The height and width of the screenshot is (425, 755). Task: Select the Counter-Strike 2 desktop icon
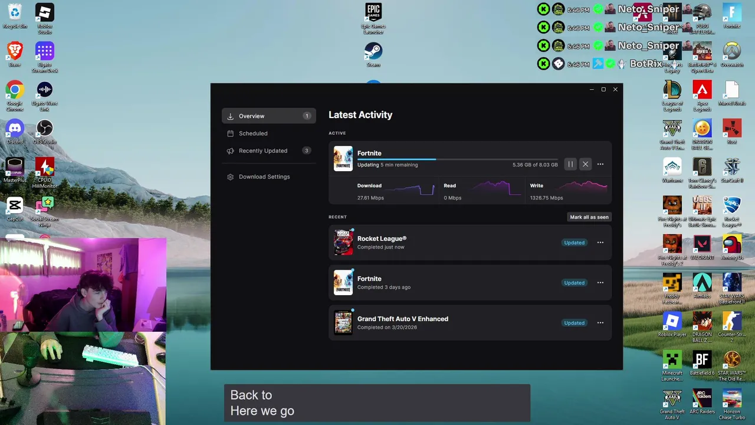point(732,326)
